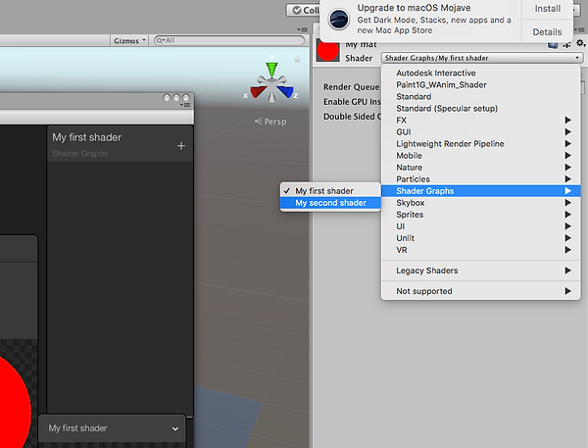Expand the GUI shader category
Viewport: 588px width, 448px height.
[x=481, y=132]
